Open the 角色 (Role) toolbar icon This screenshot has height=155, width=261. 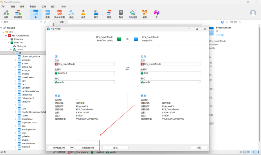(x=83, y=14)
